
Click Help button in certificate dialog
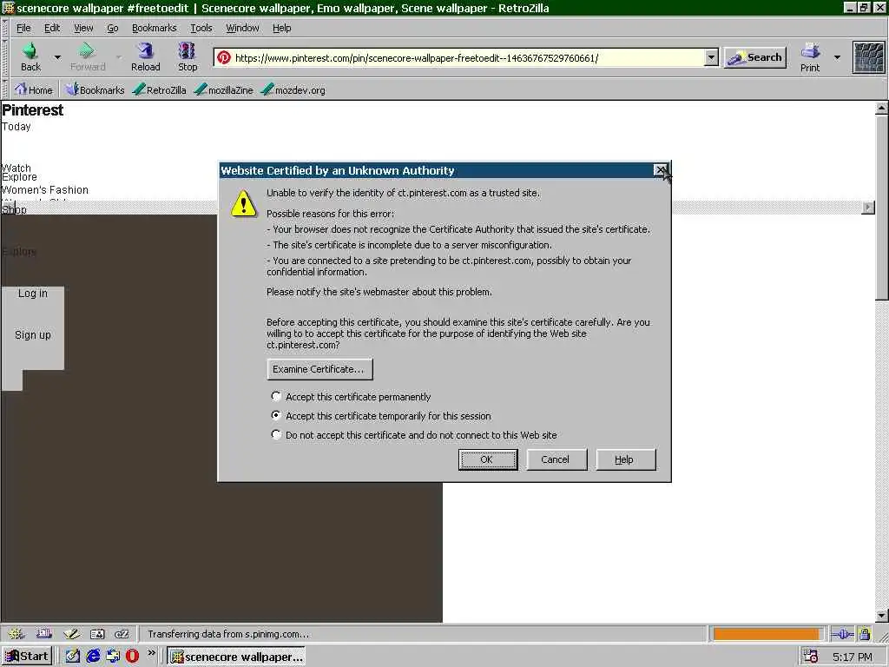tap(625, 459)
